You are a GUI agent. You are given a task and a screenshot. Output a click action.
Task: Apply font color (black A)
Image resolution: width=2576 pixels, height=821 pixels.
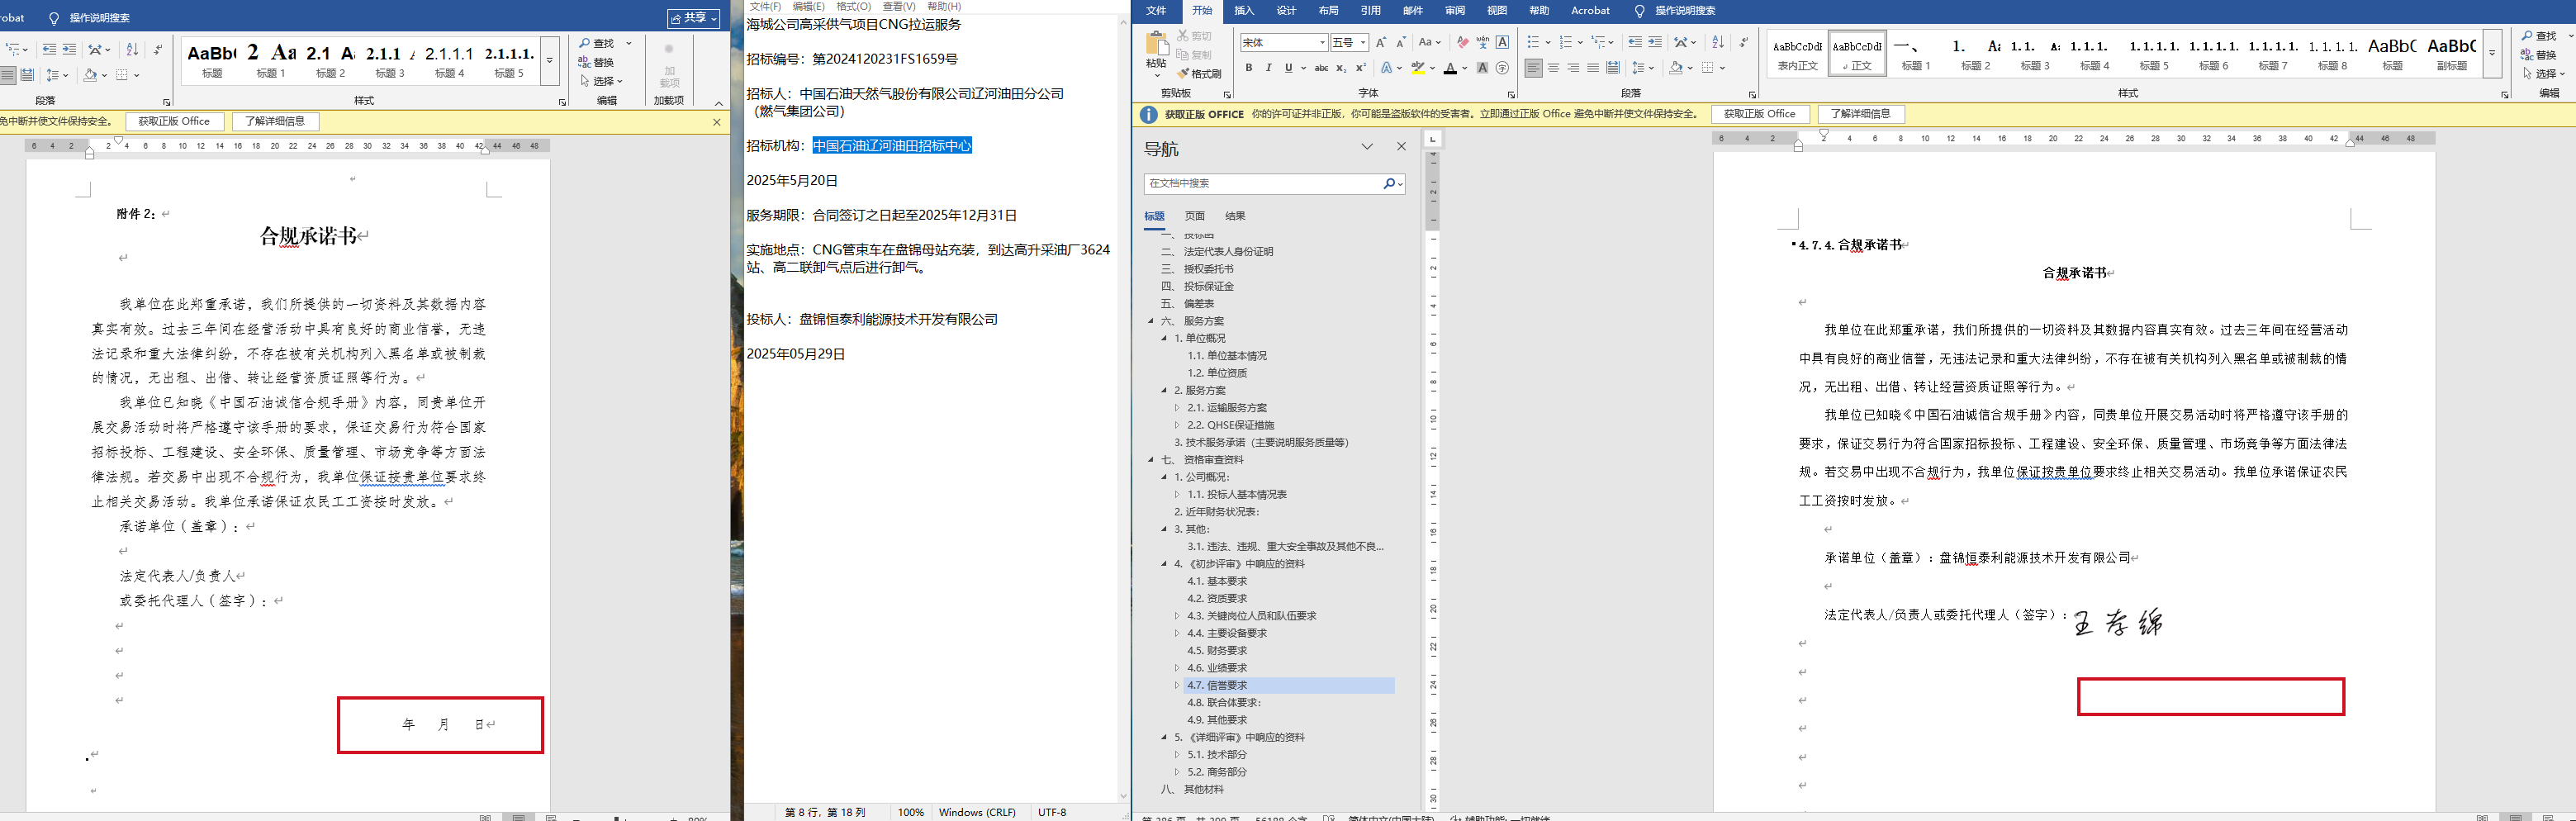1450,68
